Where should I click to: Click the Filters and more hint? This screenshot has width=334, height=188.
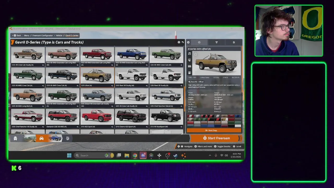203,146
